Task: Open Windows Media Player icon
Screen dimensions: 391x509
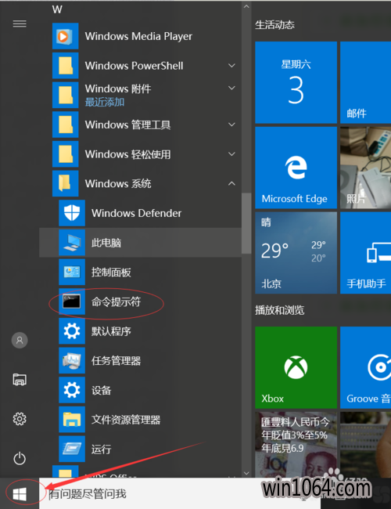Action: coord(65,36)
